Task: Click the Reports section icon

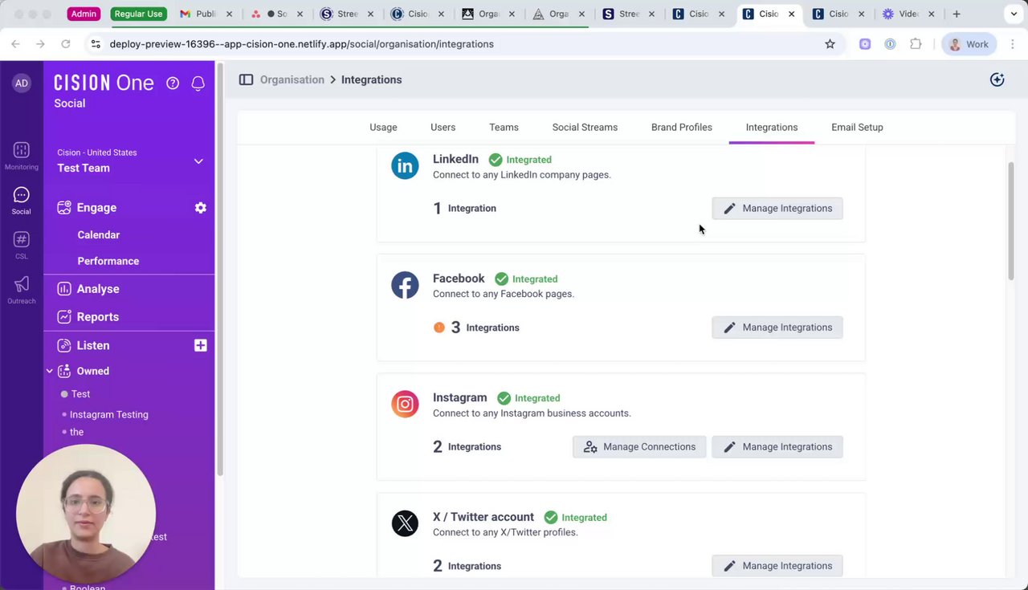Action: pos(64,317)
